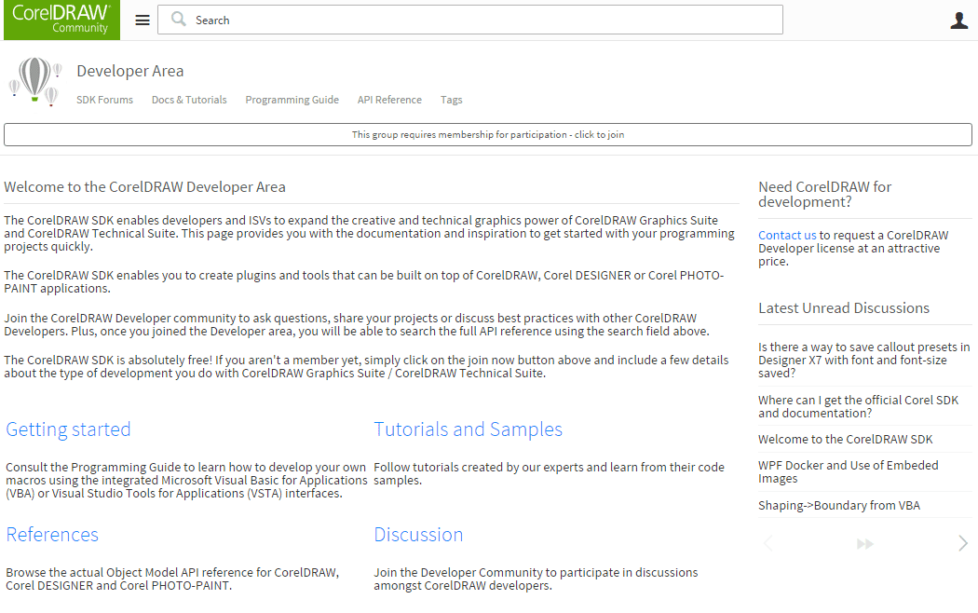Open the Getting started link
978x613 pixels.
coord(68,429)
